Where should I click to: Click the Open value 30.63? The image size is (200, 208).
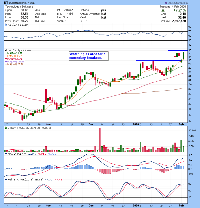(x=24, y=10)
